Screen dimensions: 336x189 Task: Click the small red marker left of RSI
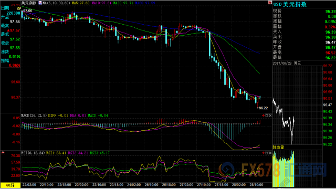[x=3, y=153]
